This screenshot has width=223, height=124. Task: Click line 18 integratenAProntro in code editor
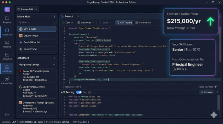91,80
